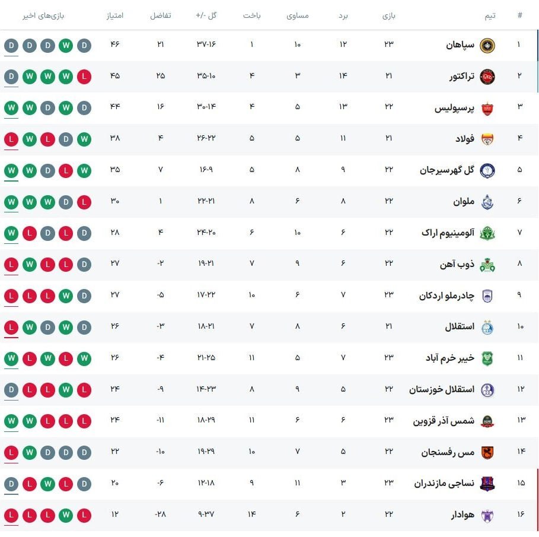The image size is (539, 537).
Task: Click the Mes Rafsanjan club logo
Action: coord(487,453)
